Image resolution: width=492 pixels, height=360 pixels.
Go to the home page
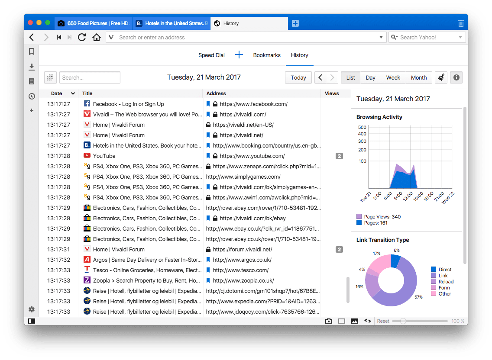pyautogui.click(x=97, y=37)
